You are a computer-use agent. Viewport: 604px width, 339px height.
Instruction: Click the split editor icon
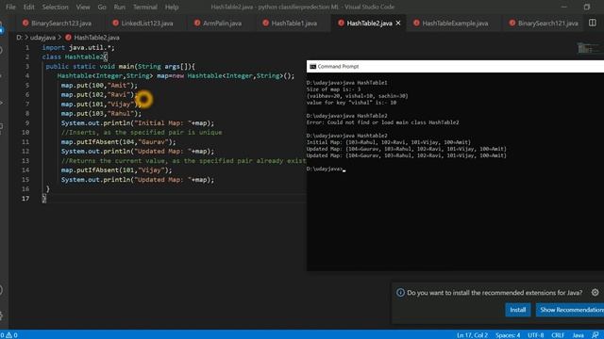(x=593, y=23)
